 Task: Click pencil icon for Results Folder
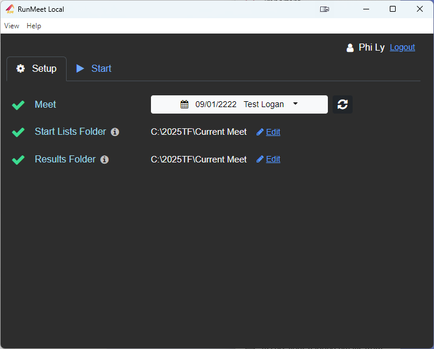260,159
